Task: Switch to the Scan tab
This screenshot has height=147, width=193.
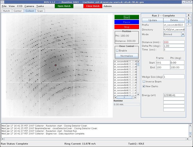Action: tap(40, 11)
